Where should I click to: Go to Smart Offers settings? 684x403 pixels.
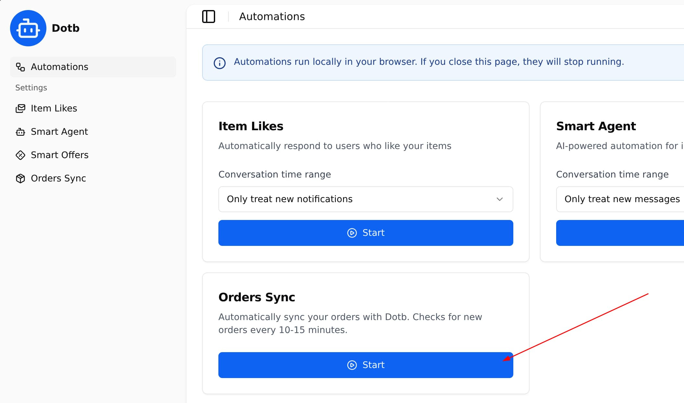pyautogui.click(x=60, y=155)
